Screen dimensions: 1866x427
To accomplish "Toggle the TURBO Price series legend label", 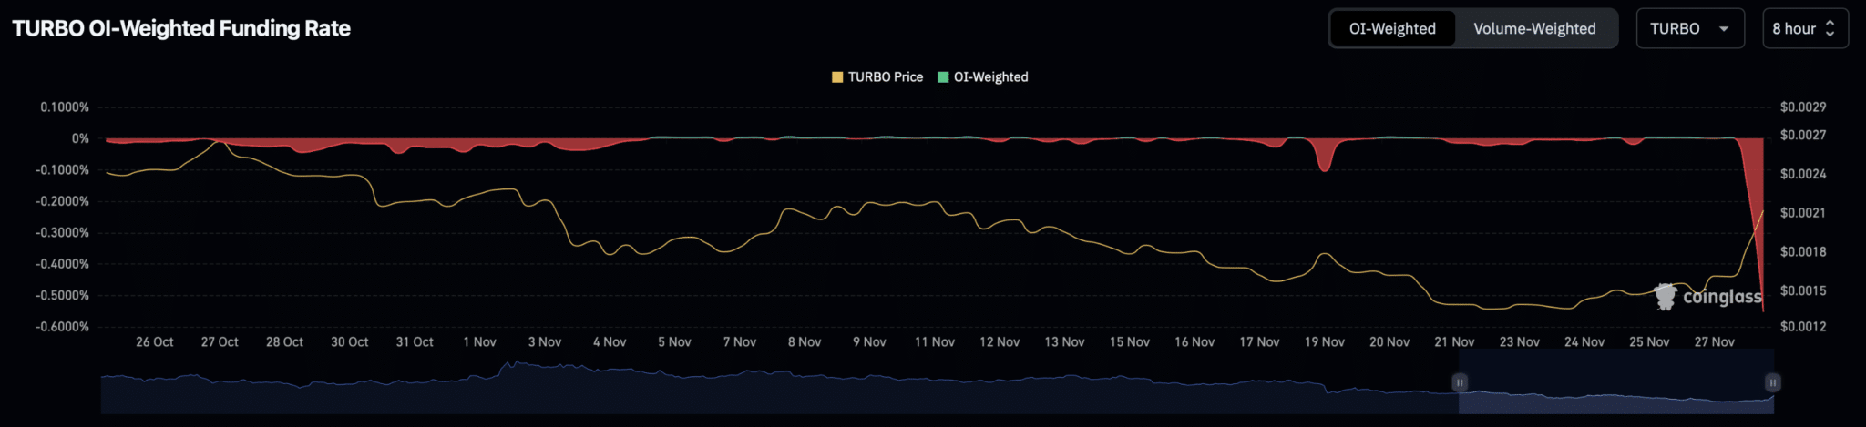I will pyautogui.click(x=885, y=77).
